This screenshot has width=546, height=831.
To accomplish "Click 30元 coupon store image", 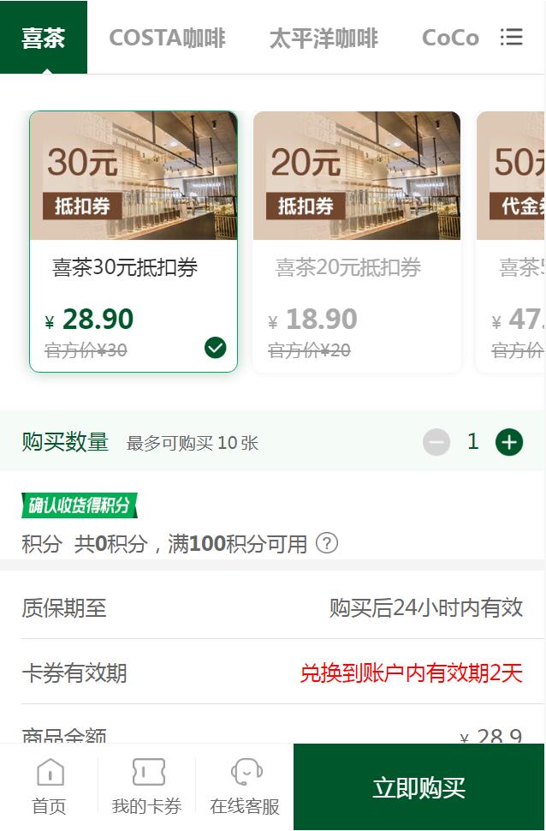I will tap(134, 176).
